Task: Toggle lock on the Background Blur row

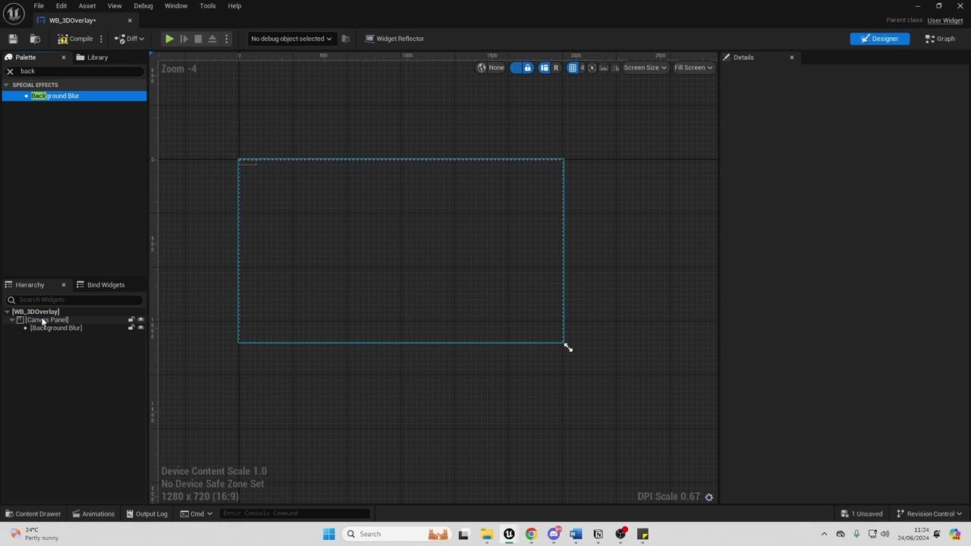Action: coord(131,328)
